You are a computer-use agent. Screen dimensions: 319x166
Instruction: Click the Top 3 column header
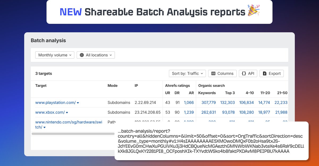click(x=230, y=93)
